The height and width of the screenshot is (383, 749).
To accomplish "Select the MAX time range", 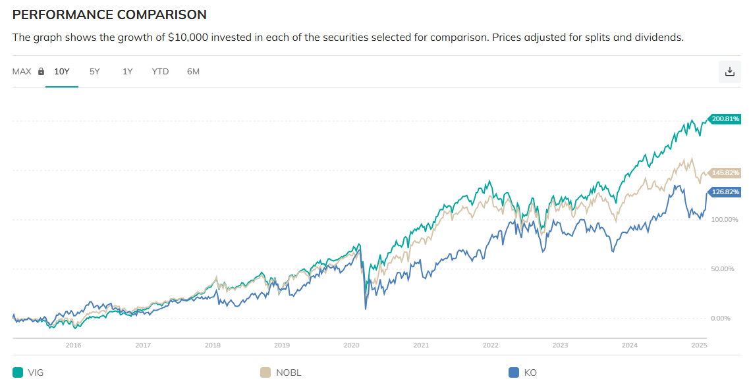I will tap(22, 72).
